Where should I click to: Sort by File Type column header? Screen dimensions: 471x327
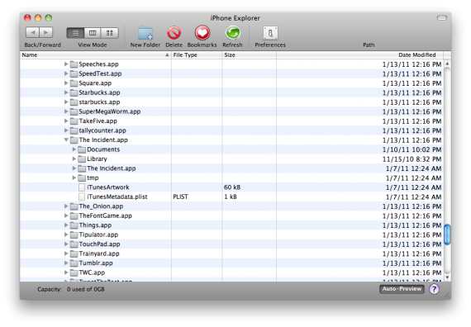tap(197, 55)
